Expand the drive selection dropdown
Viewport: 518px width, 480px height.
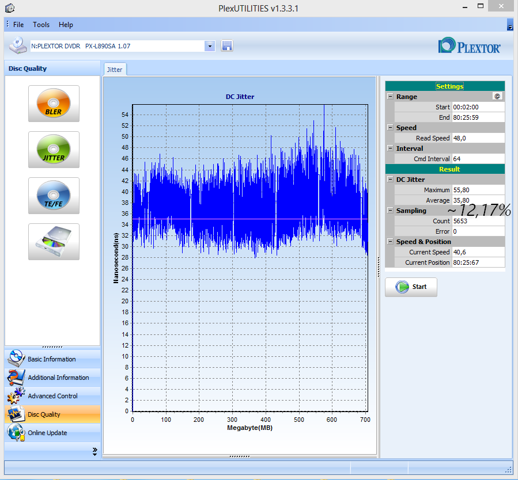pos(210,46)
